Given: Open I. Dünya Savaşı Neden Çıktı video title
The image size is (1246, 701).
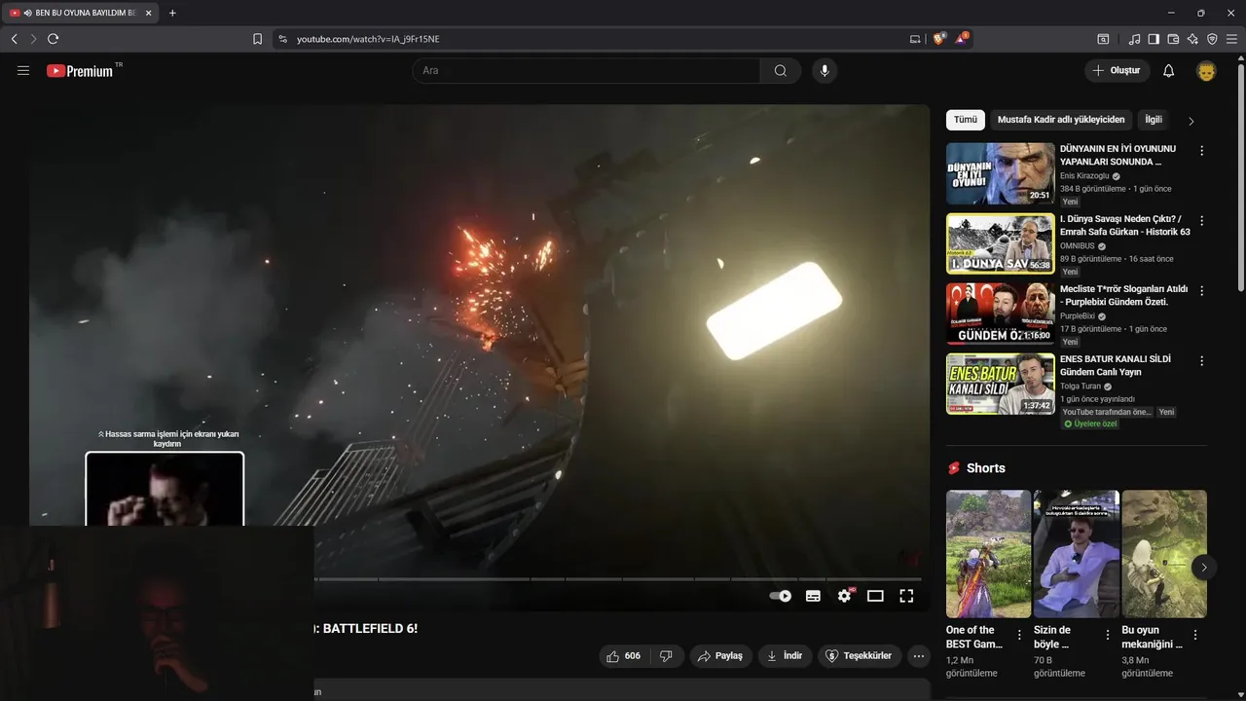Looking at the screenshot, I should [1125, 225].
